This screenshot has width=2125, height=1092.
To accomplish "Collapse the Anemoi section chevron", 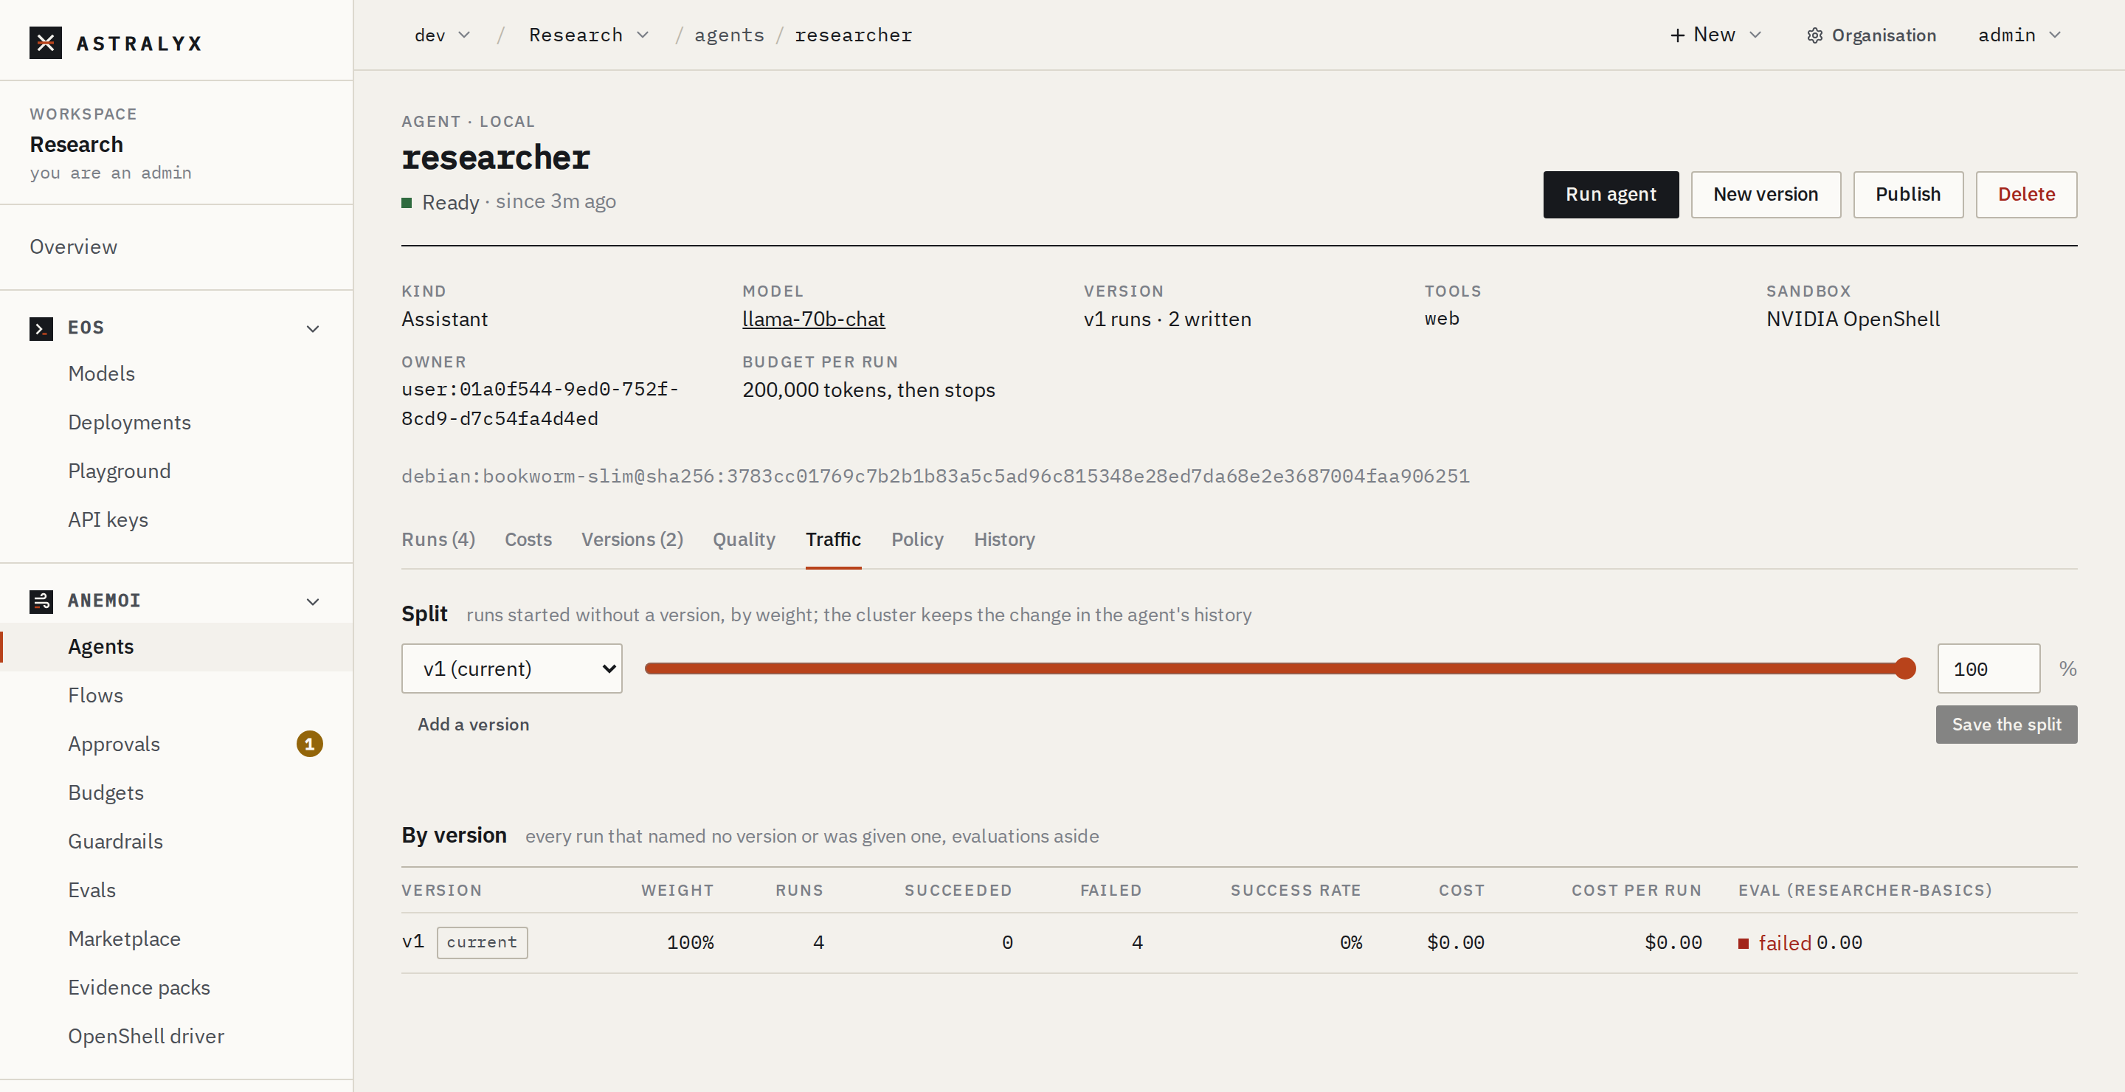I will coord(313,602).
